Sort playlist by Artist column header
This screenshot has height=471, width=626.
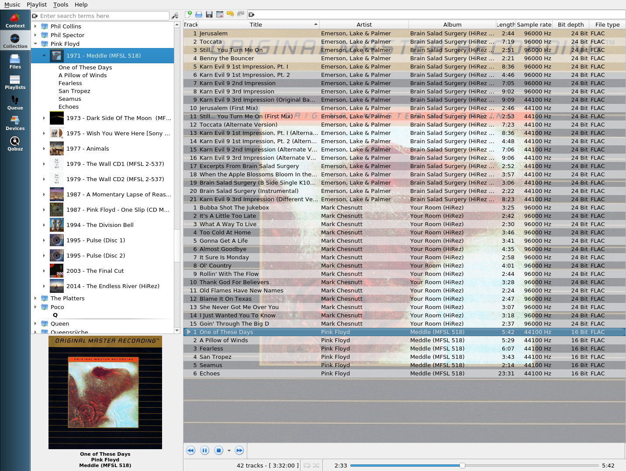pos(364,24)
